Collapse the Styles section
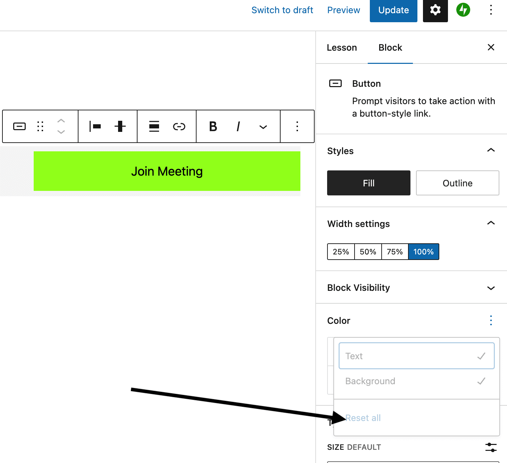This screenshot has width=507, height=463. coord(491,150)
